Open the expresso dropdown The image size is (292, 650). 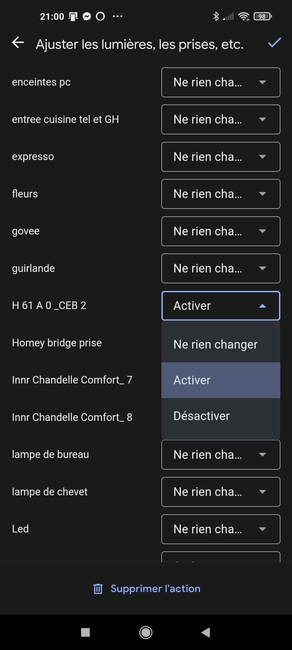[221, 157]
